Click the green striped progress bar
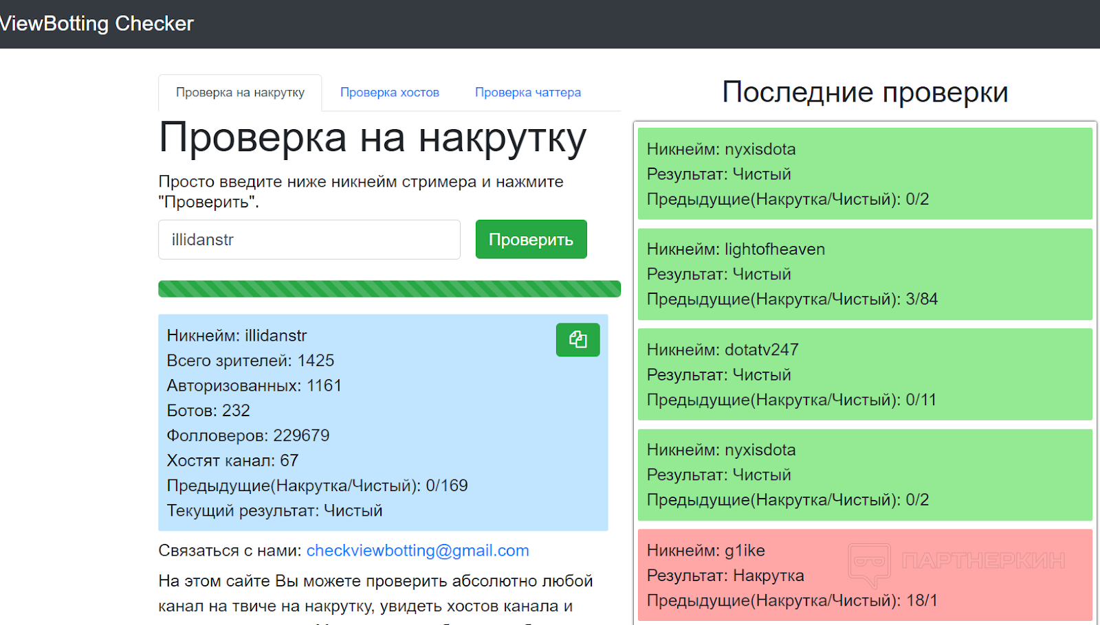This screenshot has width=1100, height=625. point(389,288)
